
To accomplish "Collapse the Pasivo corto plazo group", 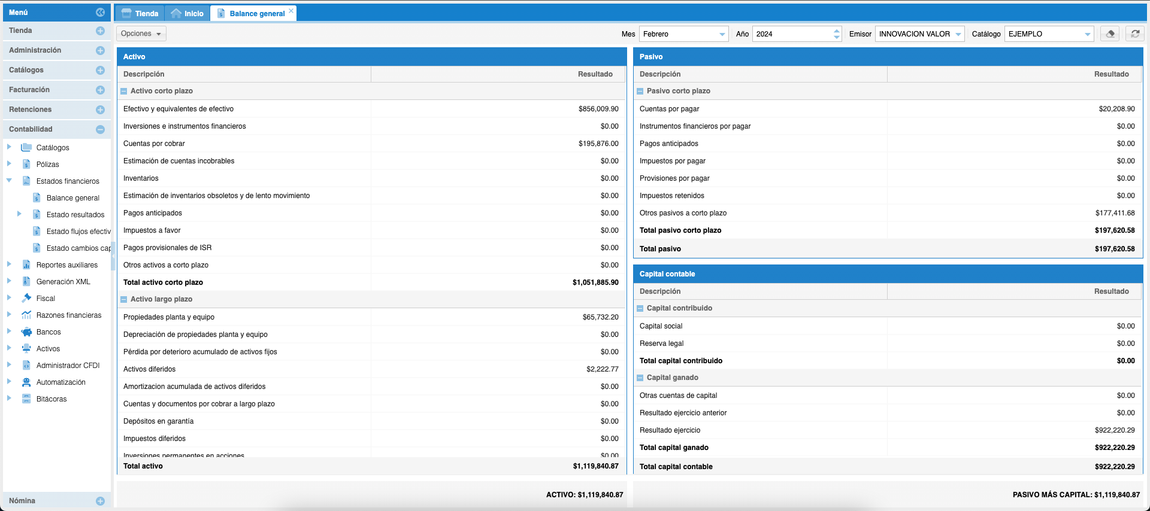I will pyautogui.click(x=640, y=92).
